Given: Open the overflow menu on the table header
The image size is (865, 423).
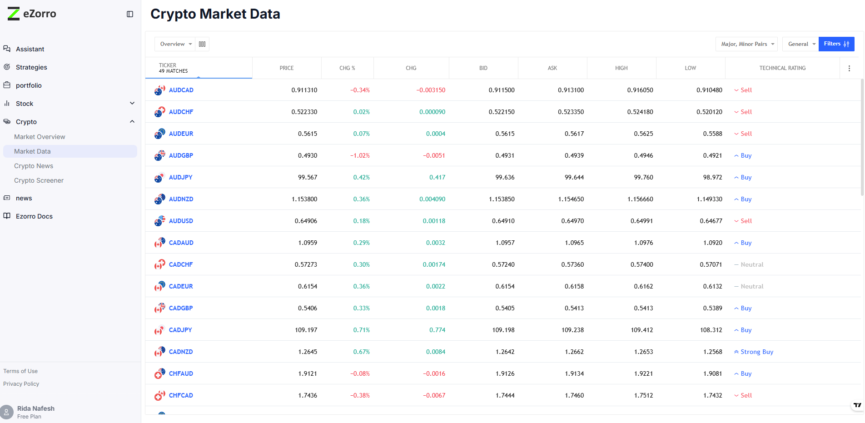Looking at the screenshot, I should [849, 68].
